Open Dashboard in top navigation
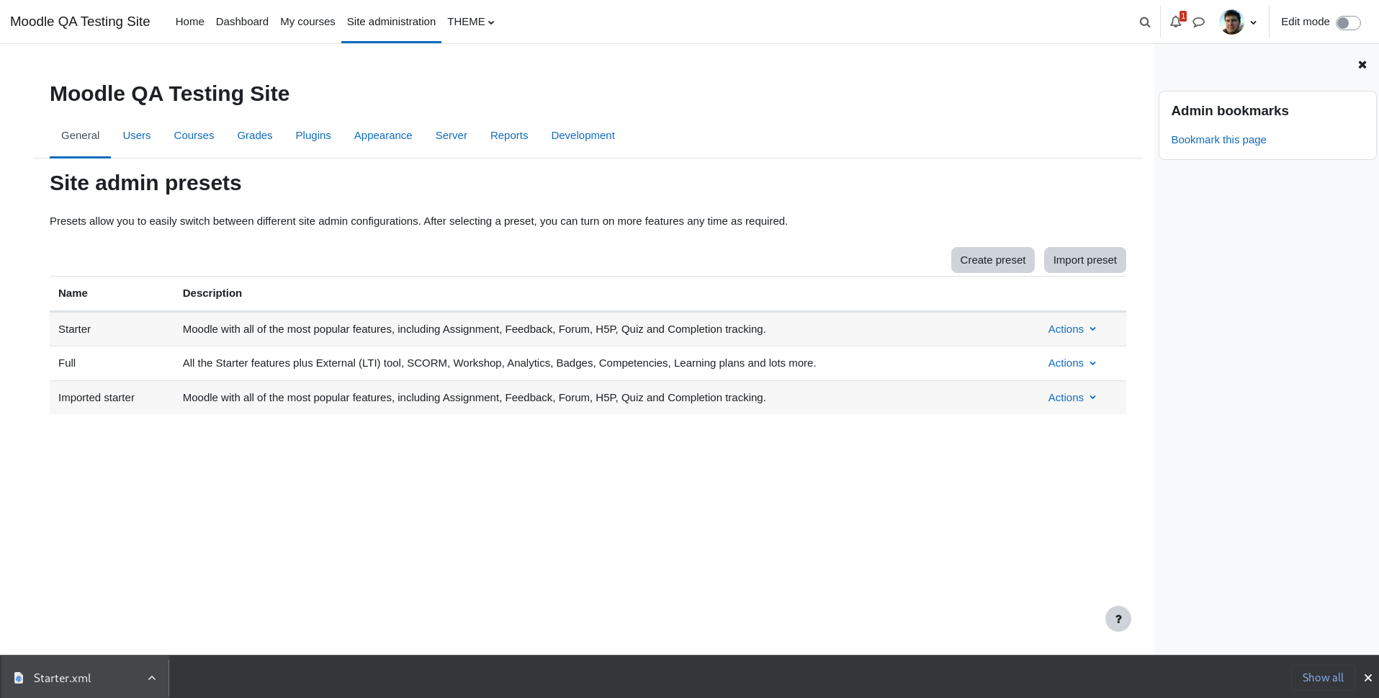Screen dimensions: 1379x698 pyautogui.click(x=242, y=22)
